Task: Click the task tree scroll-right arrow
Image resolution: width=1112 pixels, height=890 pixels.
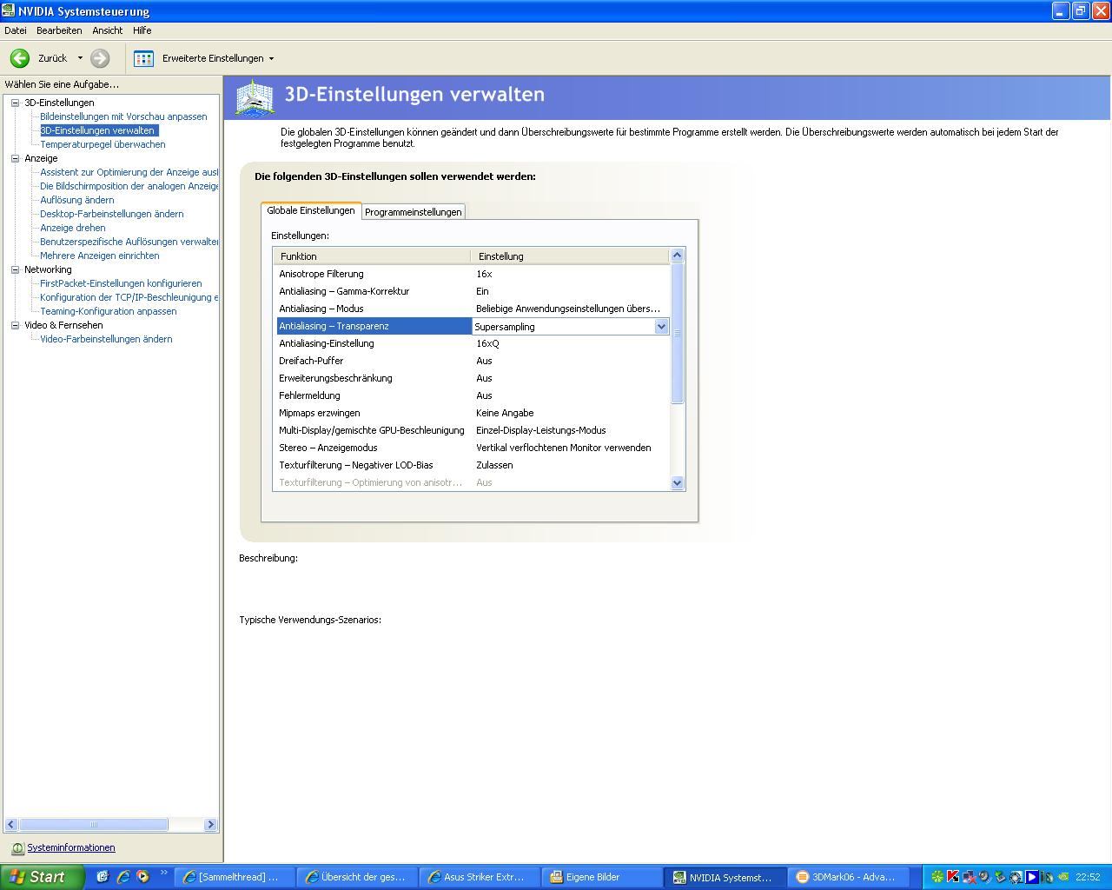Action: pyautogui.click(x=210, y=824)
